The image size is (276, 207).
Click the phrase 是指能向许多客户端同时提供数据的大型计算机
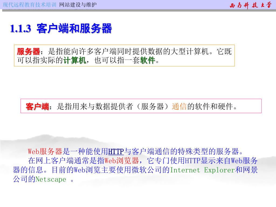(128, 51)
